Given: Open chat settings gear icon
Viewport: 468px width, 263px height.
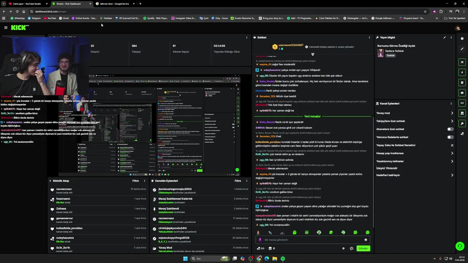Looking at the screenshot, I should pyautogui.click(x=343, y=248).
